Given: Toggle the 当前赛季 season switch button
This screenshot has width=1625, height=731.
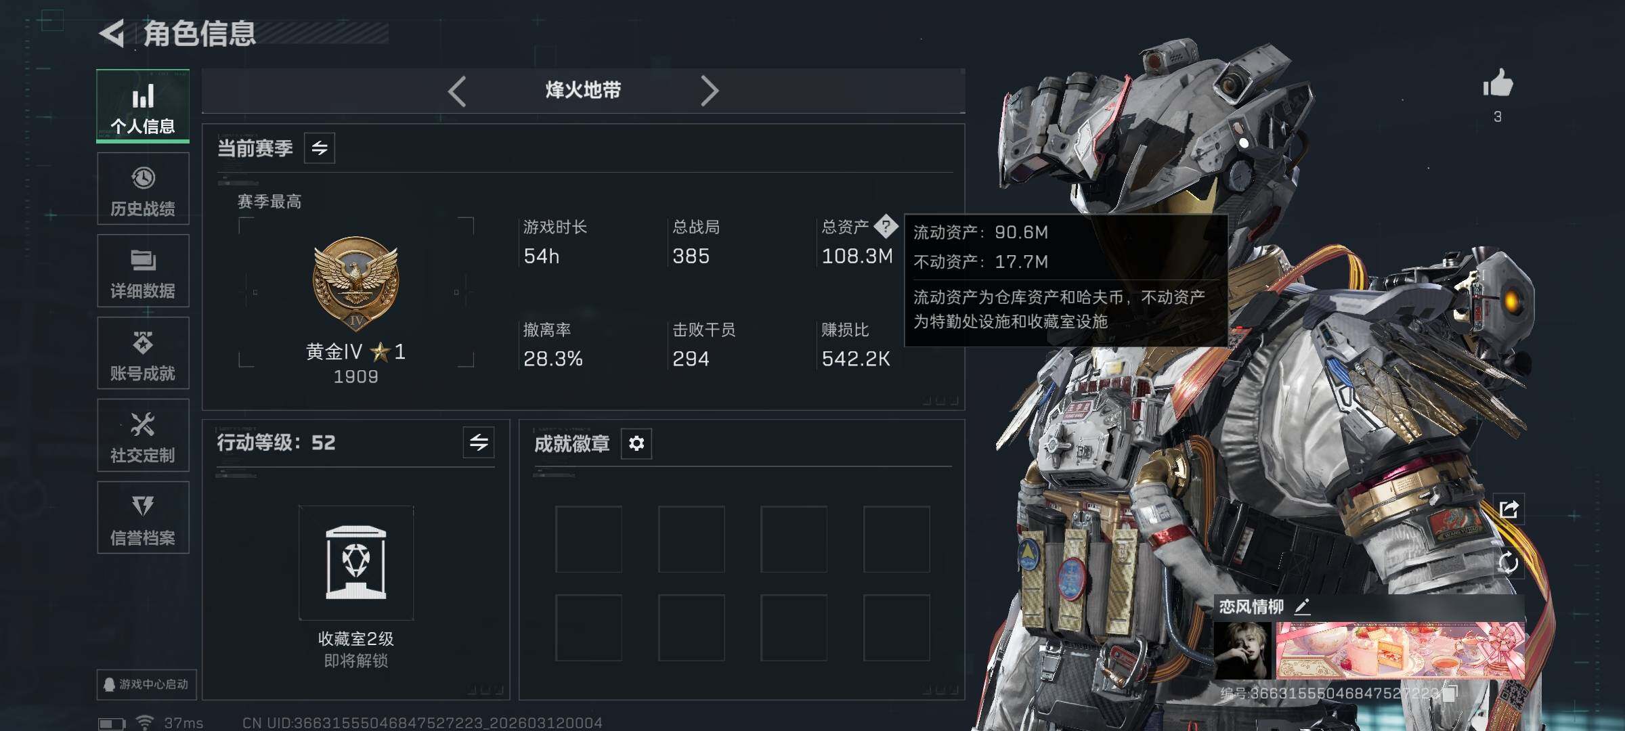Looking at the screenshot, I should [x=320, y=148].
